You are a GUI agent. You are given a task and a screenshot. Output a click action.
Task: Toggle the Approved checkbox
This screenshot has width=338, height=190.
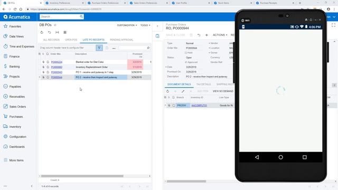point(186,62)
